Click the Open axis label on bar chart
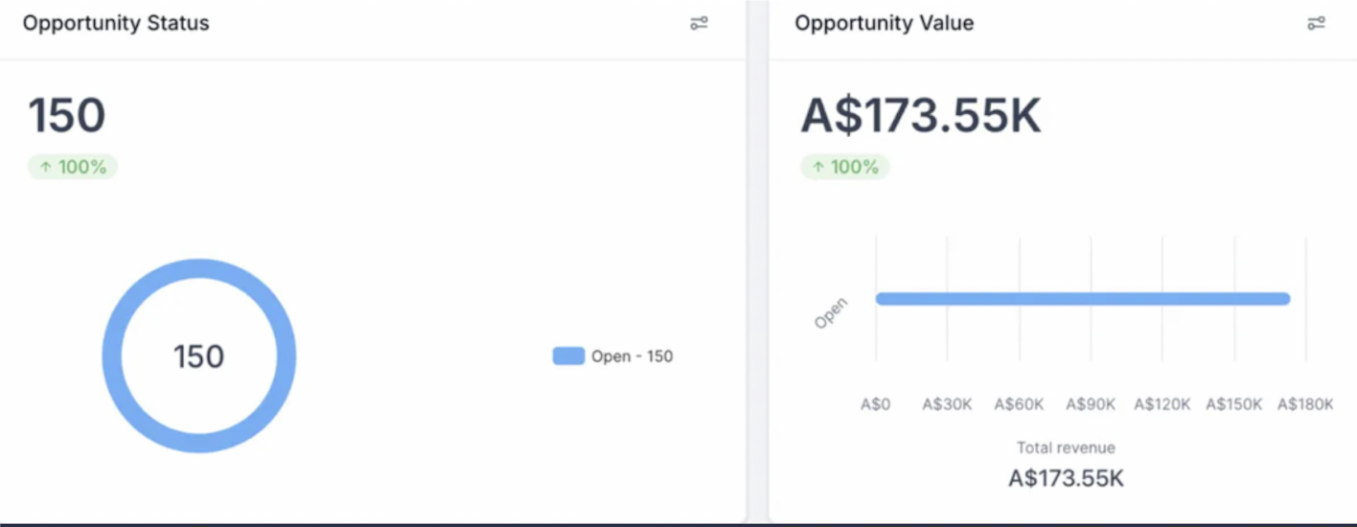 [830, 313]
